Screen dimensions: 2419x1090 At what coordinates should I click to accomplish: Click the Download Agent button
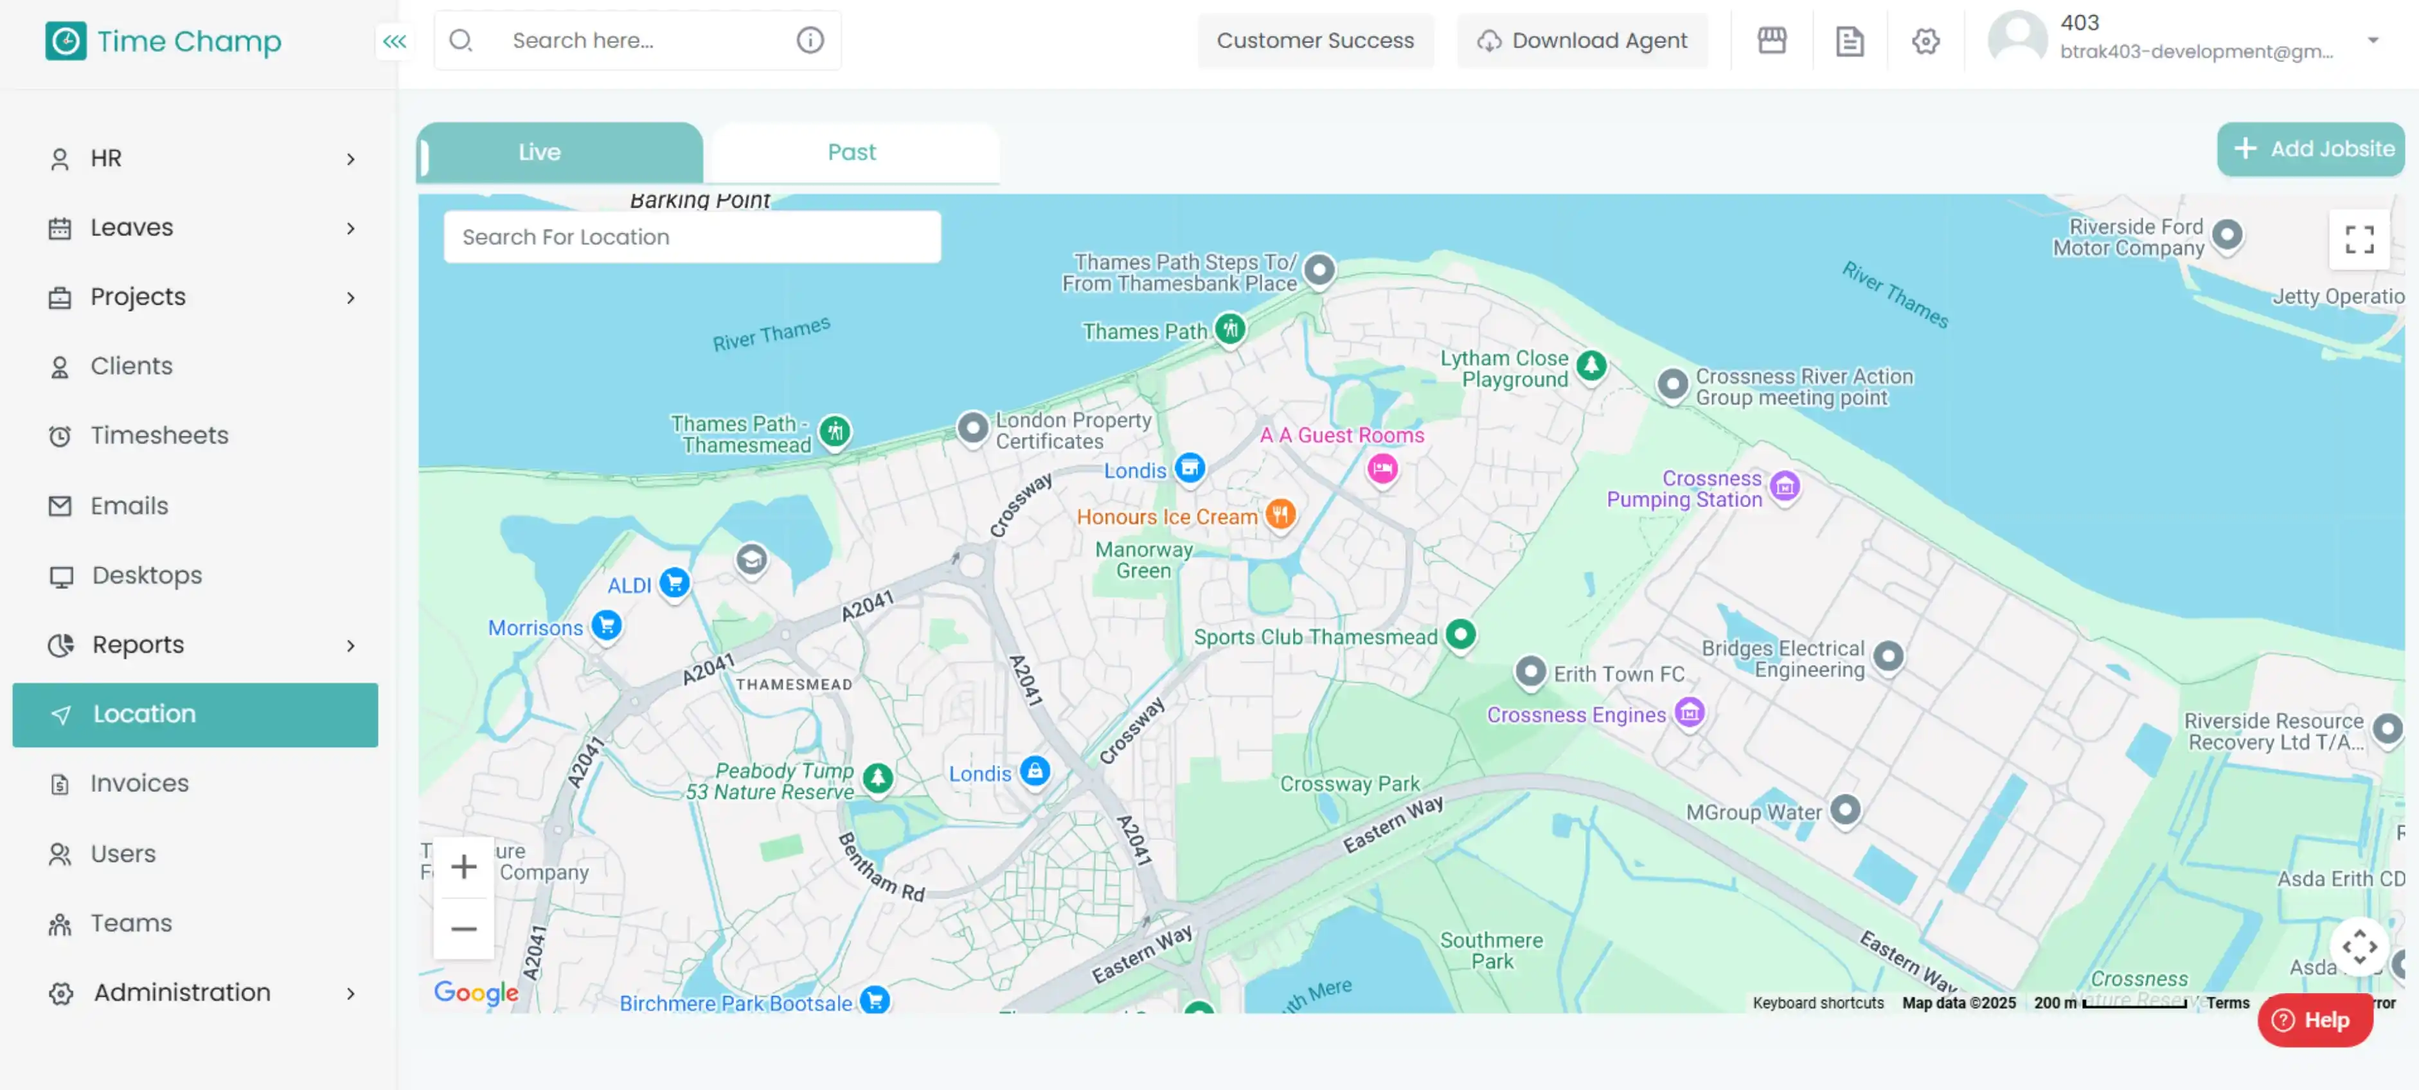(1582, 40)
